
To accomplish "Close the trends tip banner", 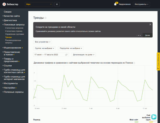I will 150,24.
